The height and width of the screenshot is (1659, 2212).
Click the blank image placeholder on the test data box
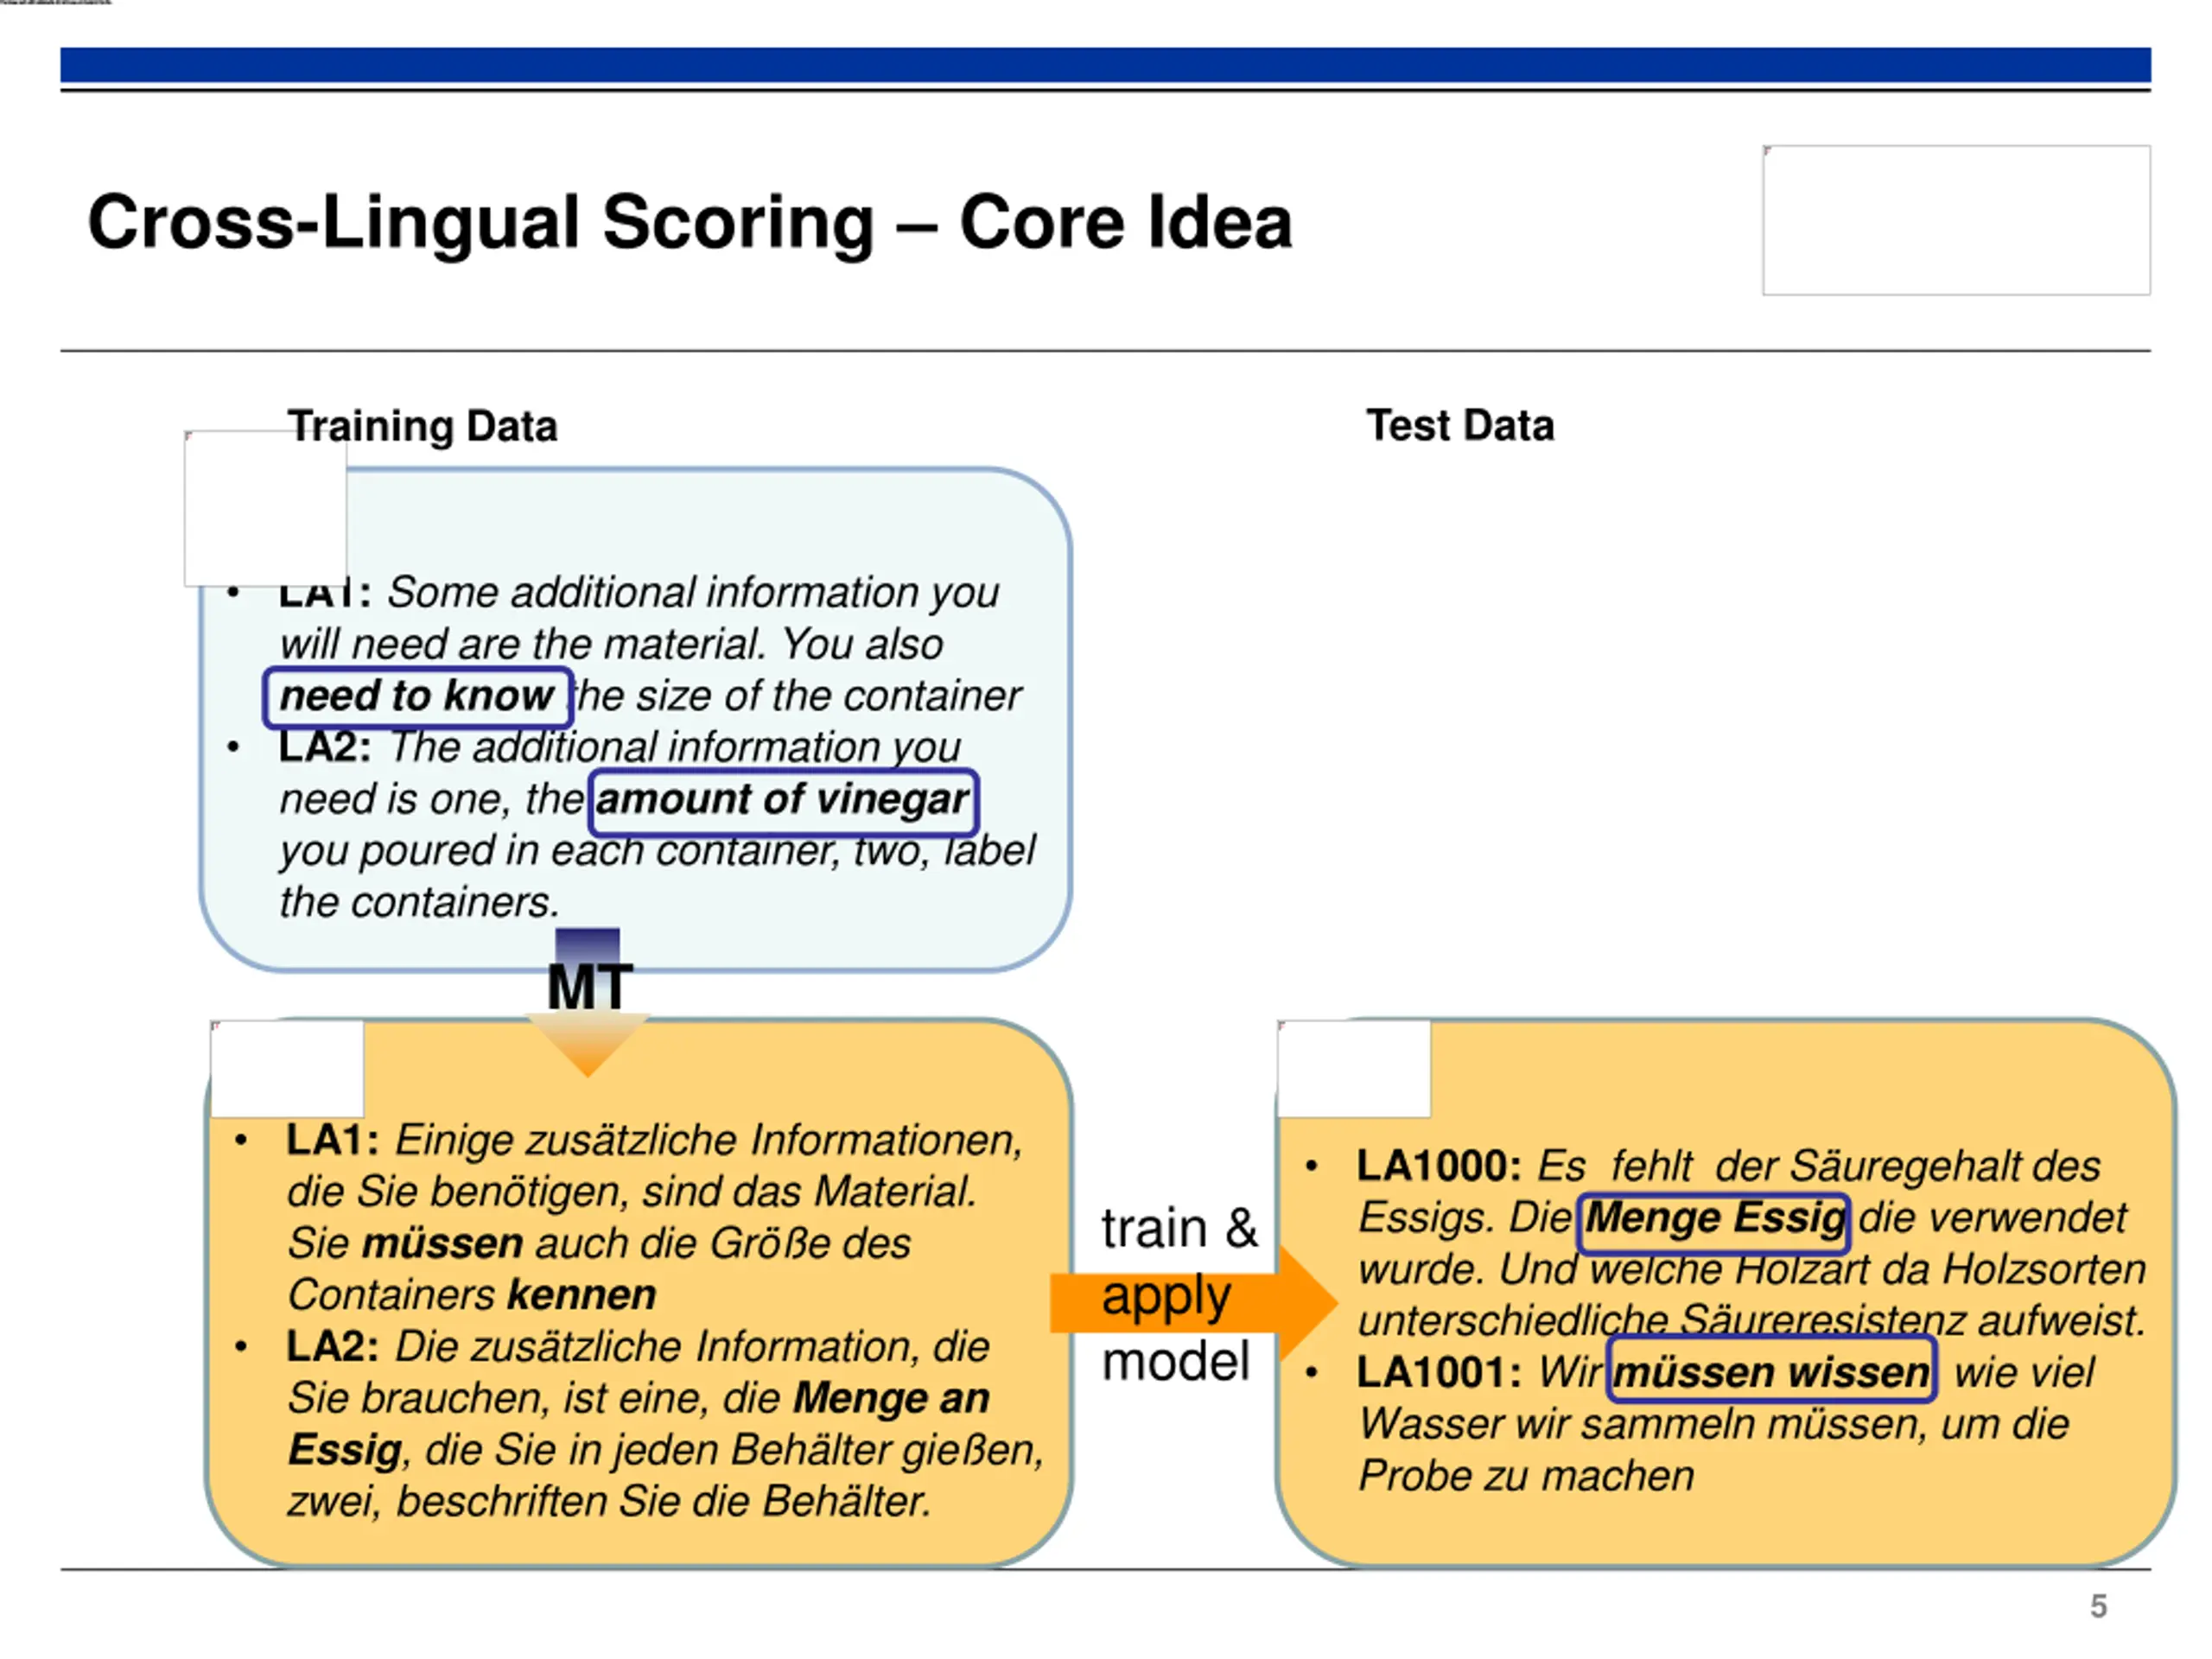(1354, 1068)
